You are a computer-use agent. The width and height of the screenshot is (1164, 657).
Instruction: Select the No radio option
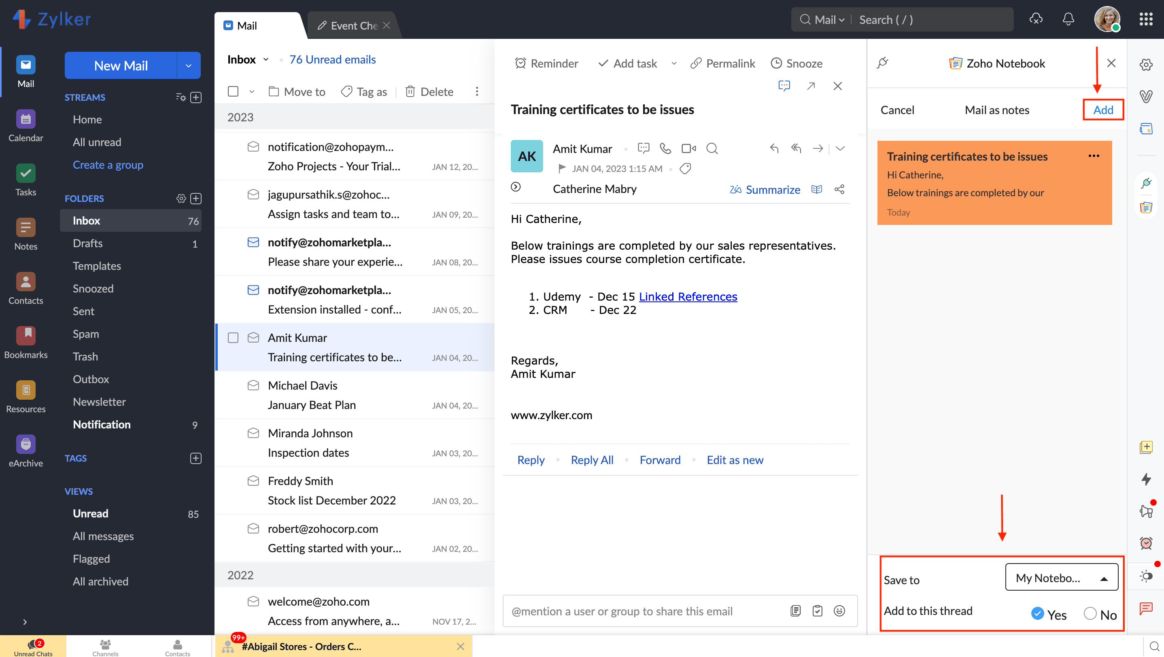click(x=1090, y=614)
